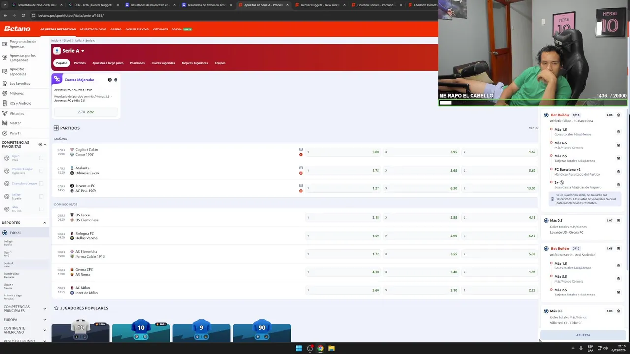Click the Betano logo
The height and width of the screenshot is (354, 630).
17,29
